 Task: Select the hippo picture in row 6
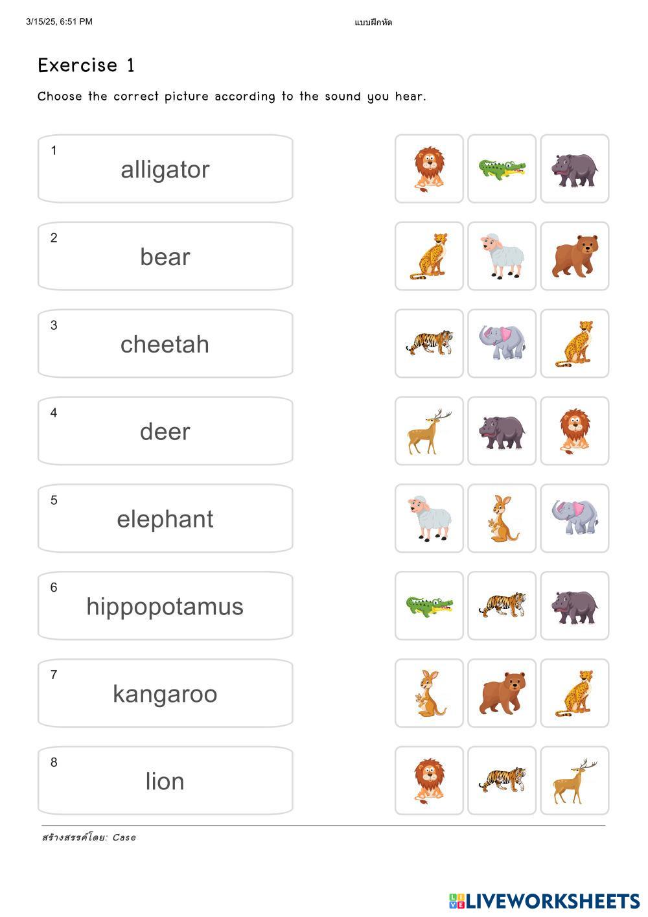(x=575, y=606)
